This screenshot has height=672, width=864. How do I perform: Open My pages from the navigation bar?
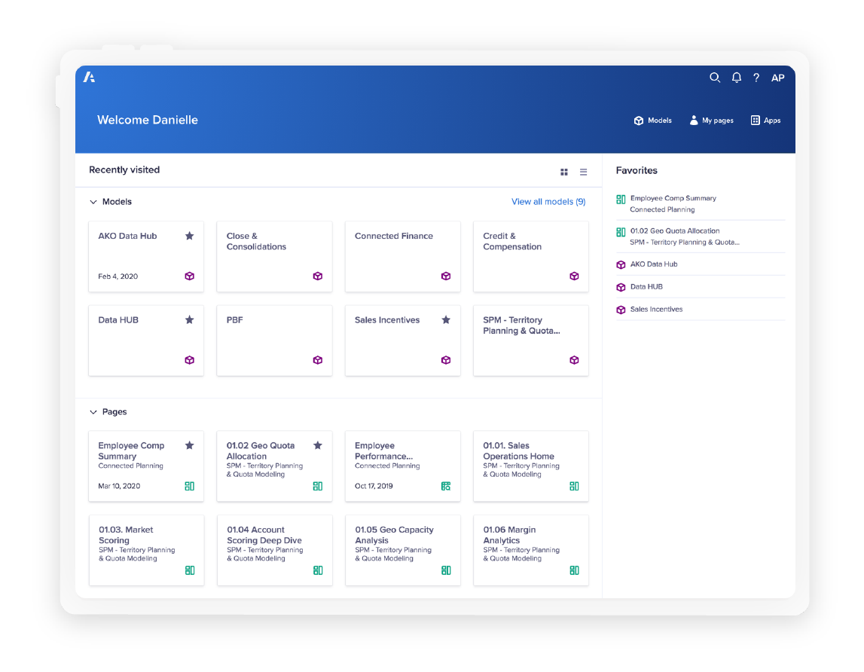(711, 120)
